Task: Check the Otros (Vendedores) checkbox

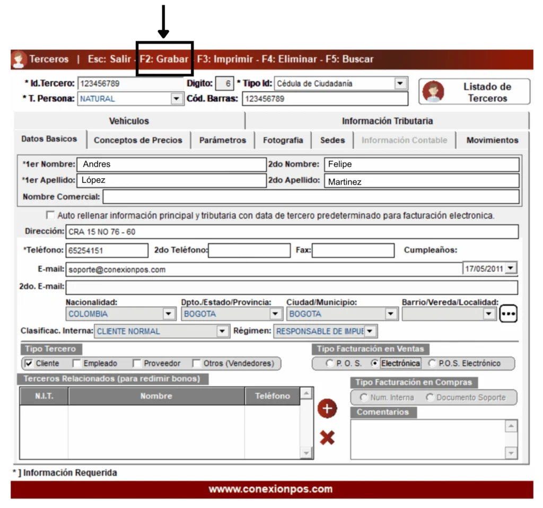Action: tap(197, 363)
